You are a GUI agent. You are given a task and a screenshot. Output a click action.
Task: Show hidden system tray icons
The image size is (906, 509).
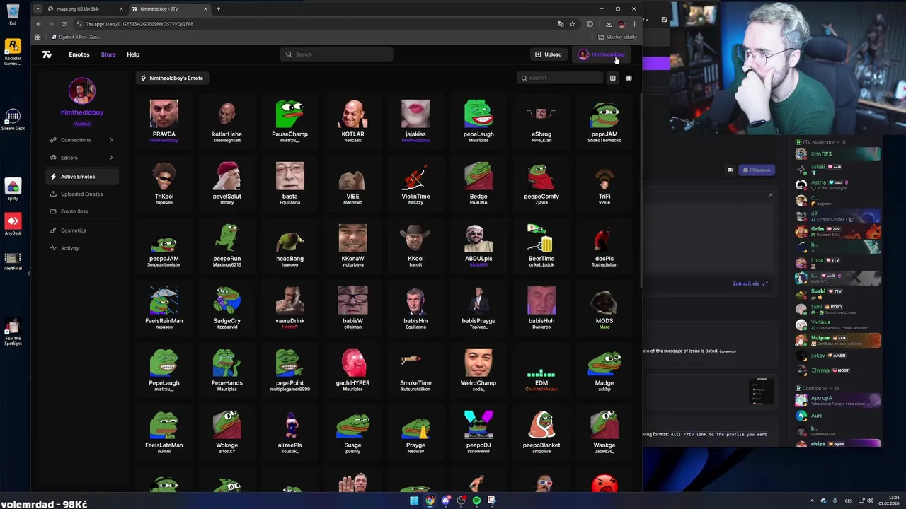[x=812, y=501]
